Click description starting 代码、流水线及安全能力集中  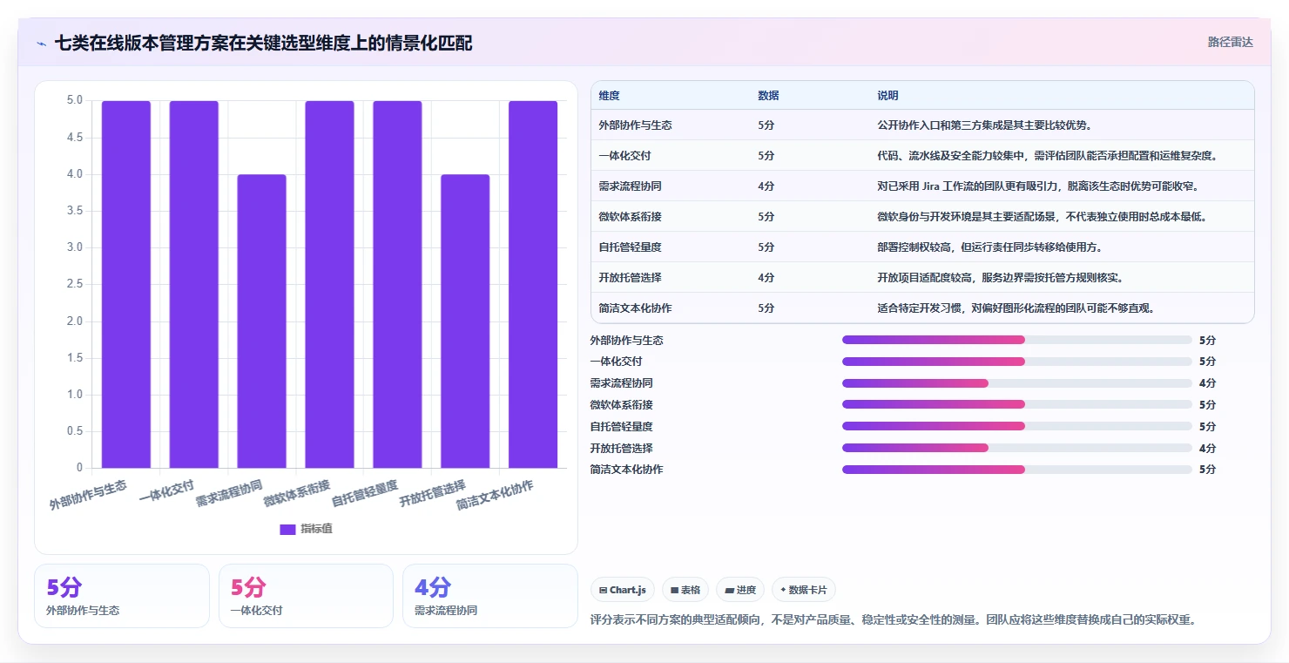pyautogui.click(x=1047, y=156)
